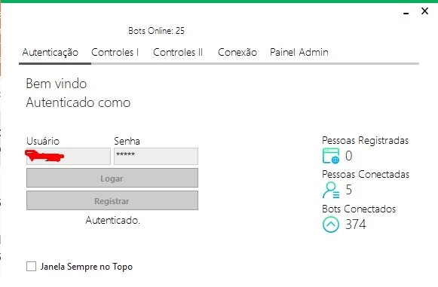Open the Painel Admin tab

tap(299, 53)
